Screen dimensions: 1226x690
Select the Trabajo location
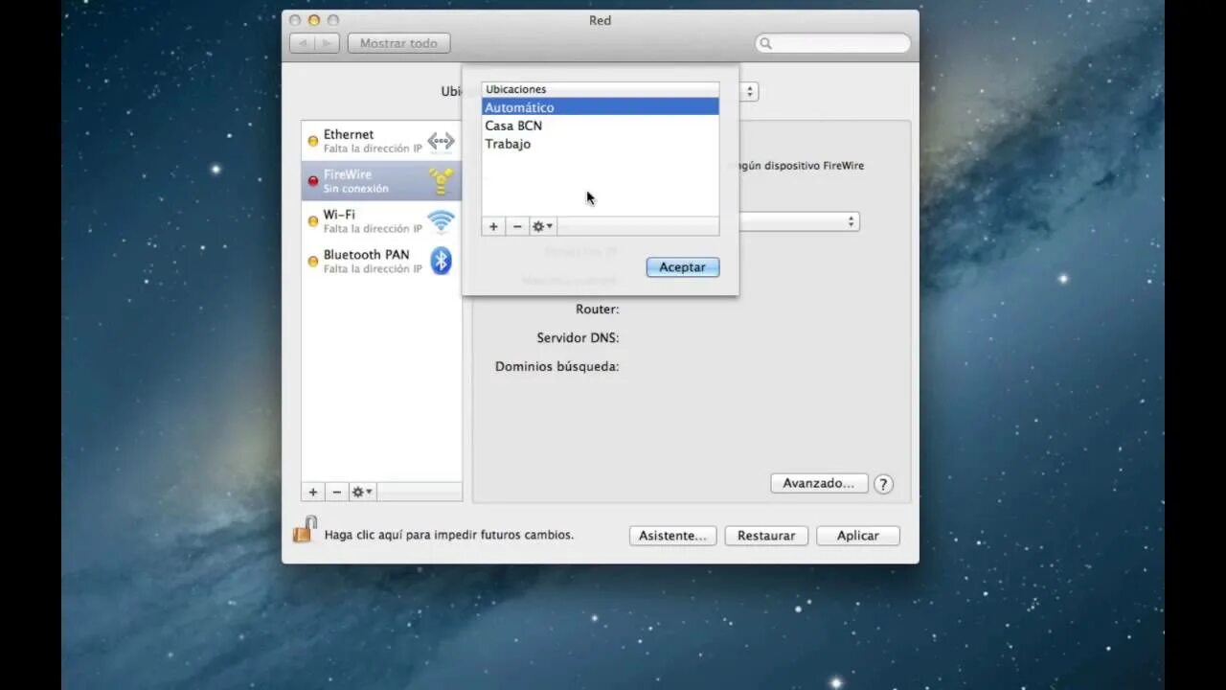click(x=600, y=144)
